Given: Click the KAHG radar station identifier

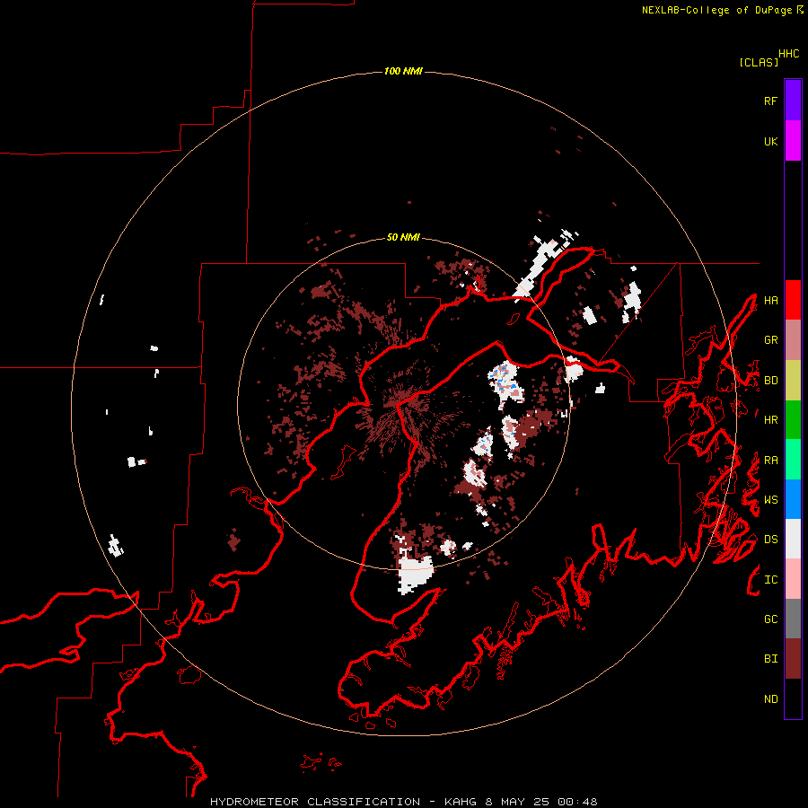Looking at the screenshot, I should 460,802.
